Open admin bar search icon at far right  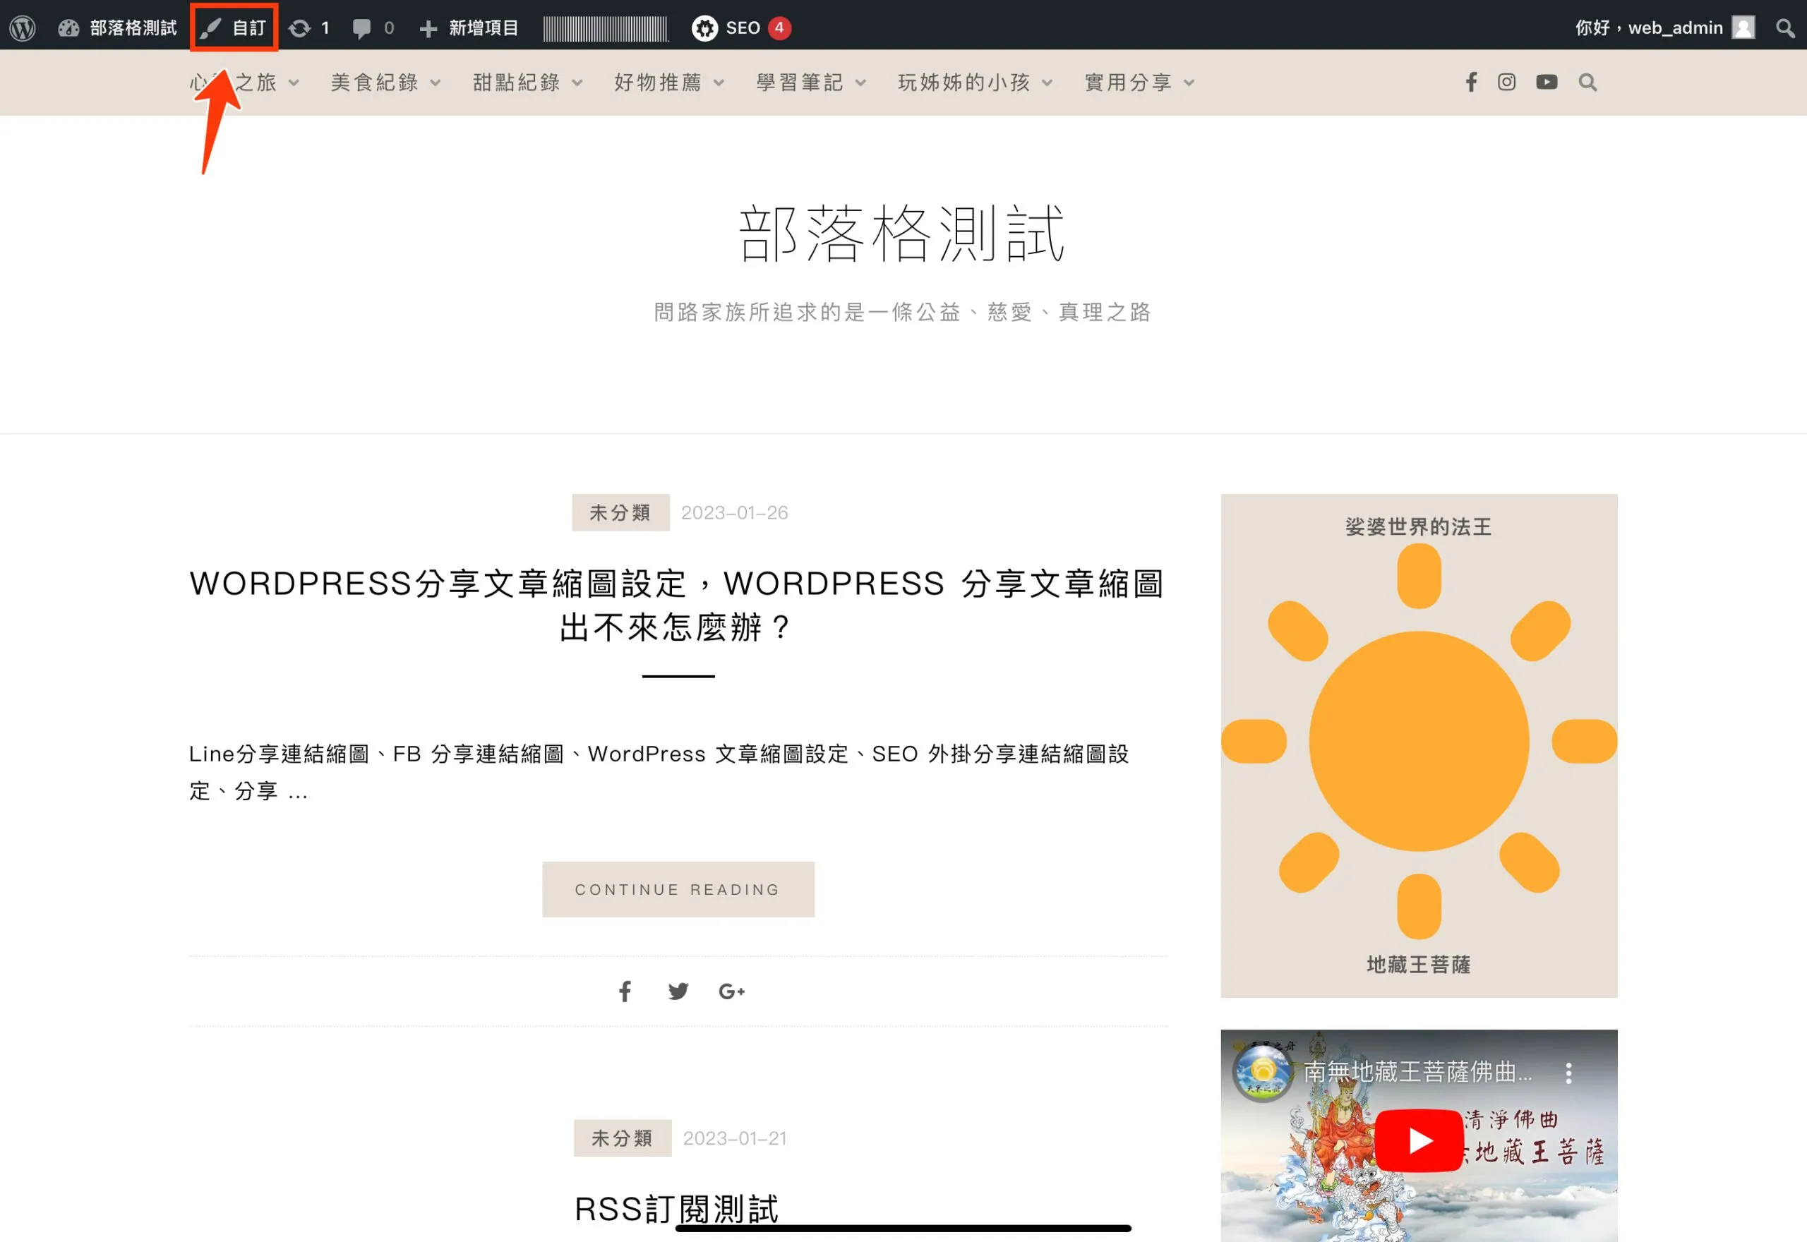[x=1784, y=28]
